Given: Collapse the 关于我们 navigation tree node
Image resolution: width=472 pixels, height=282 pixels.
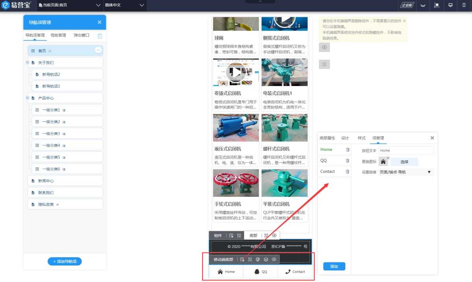Looking at the screenshot, I should tap(28, 62).
